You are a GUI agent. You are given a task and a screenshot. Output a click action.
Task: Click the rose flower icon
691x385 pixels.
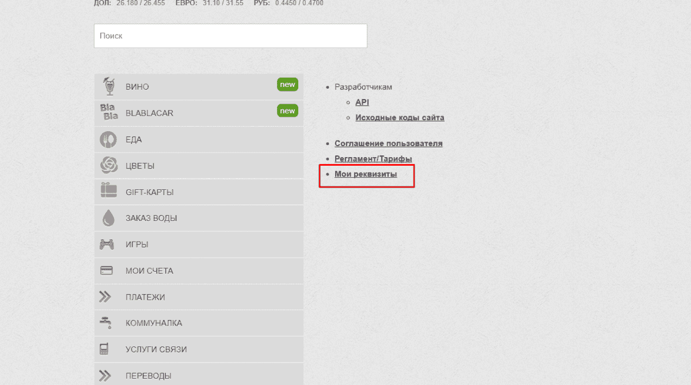[x=108, y=166]
